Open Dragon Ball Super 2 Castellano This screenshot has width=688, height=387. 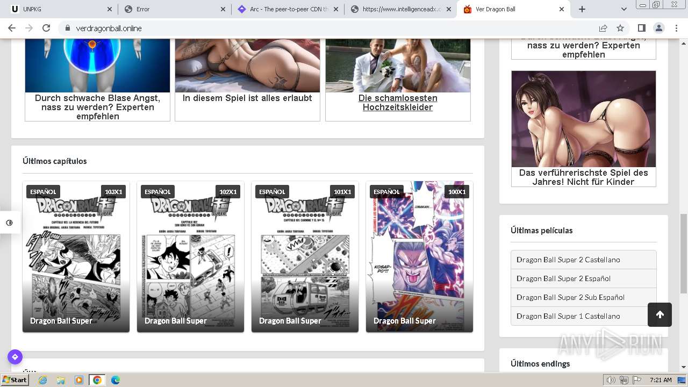click(x=584, y=260)
